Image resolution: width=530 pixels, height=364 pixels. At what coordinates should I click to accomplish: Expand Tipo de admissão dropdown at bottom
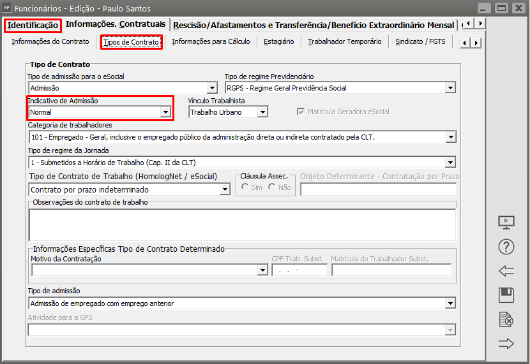coord(450,303)
